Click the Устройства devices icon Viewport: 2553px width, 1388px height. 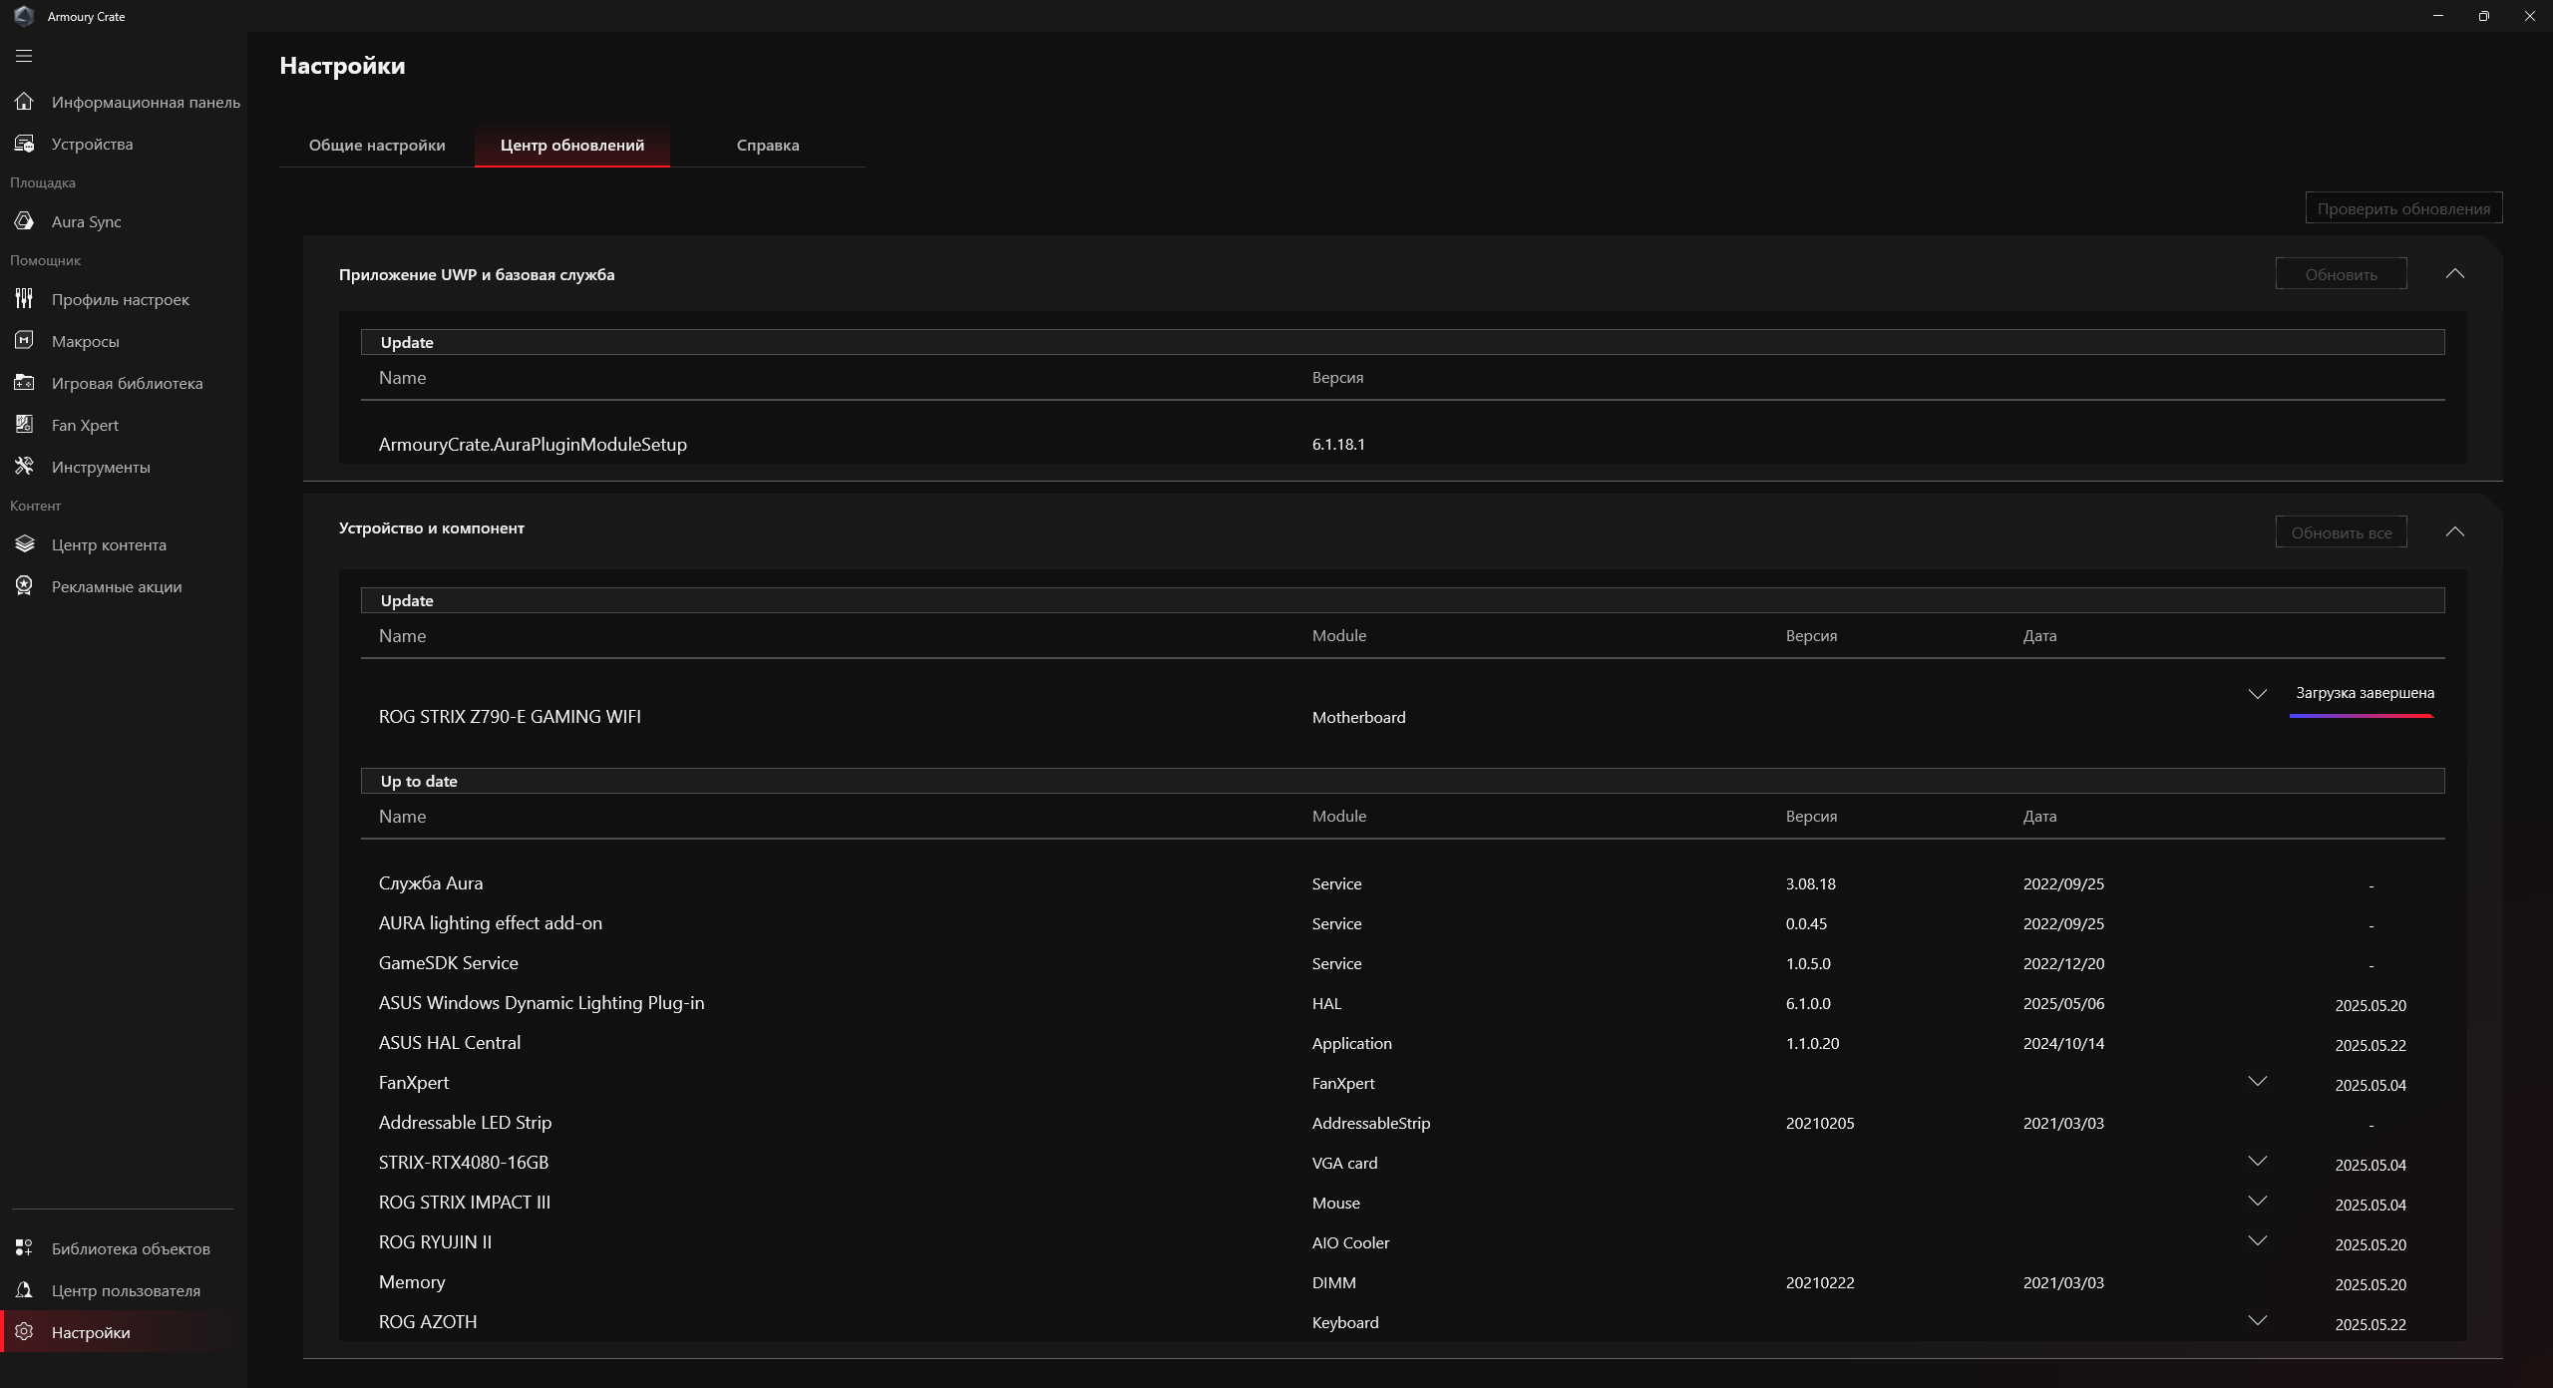24,144
